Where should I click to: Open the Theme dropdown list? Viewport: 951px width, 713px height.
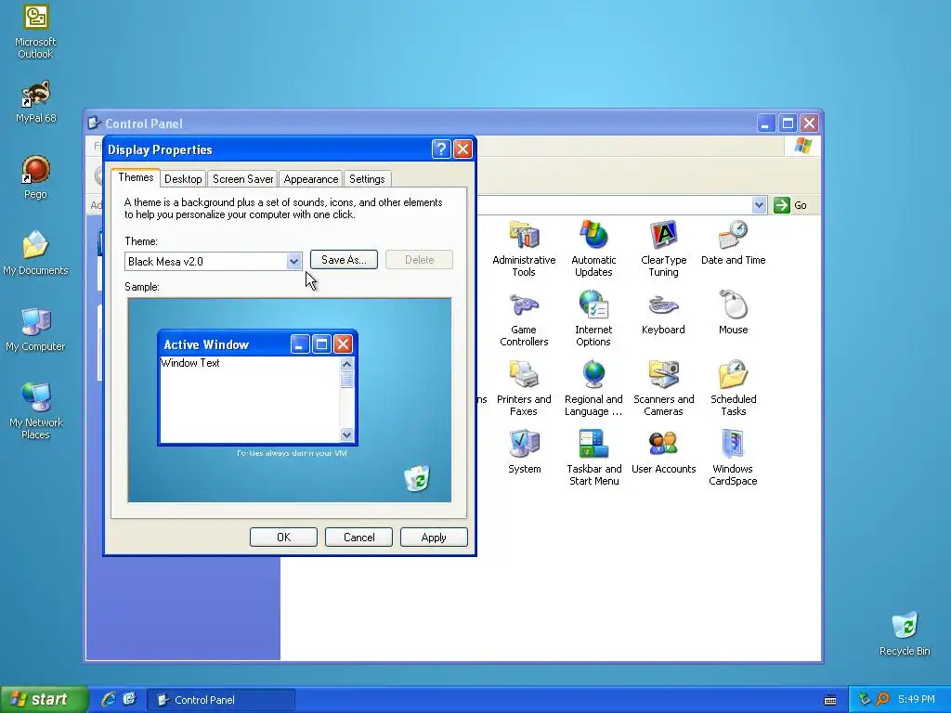[294, 261]
